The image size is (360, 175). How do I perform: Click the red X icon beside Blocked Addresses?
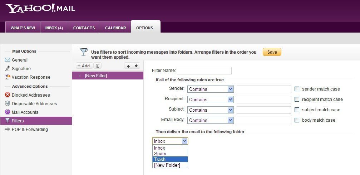point(8,95)
